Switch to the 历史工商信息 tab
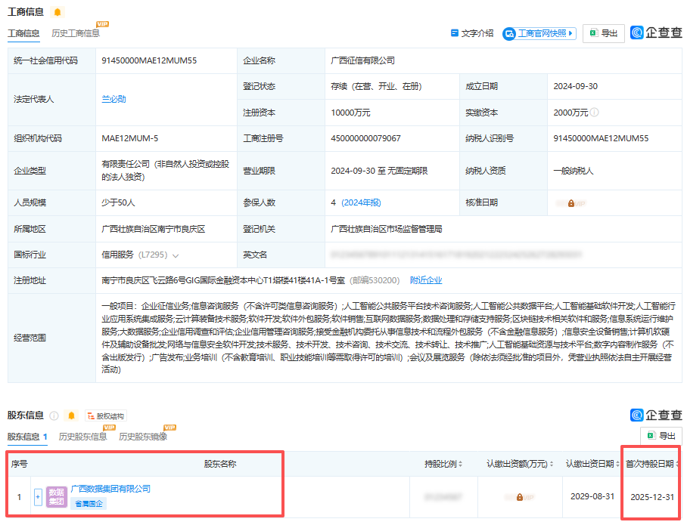Screen dimensions: 684x525 [75, 32]
